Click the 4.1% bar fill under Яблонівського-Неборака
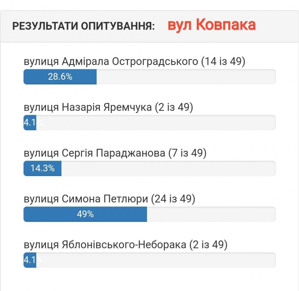299x291 pixels. [30, 260]
